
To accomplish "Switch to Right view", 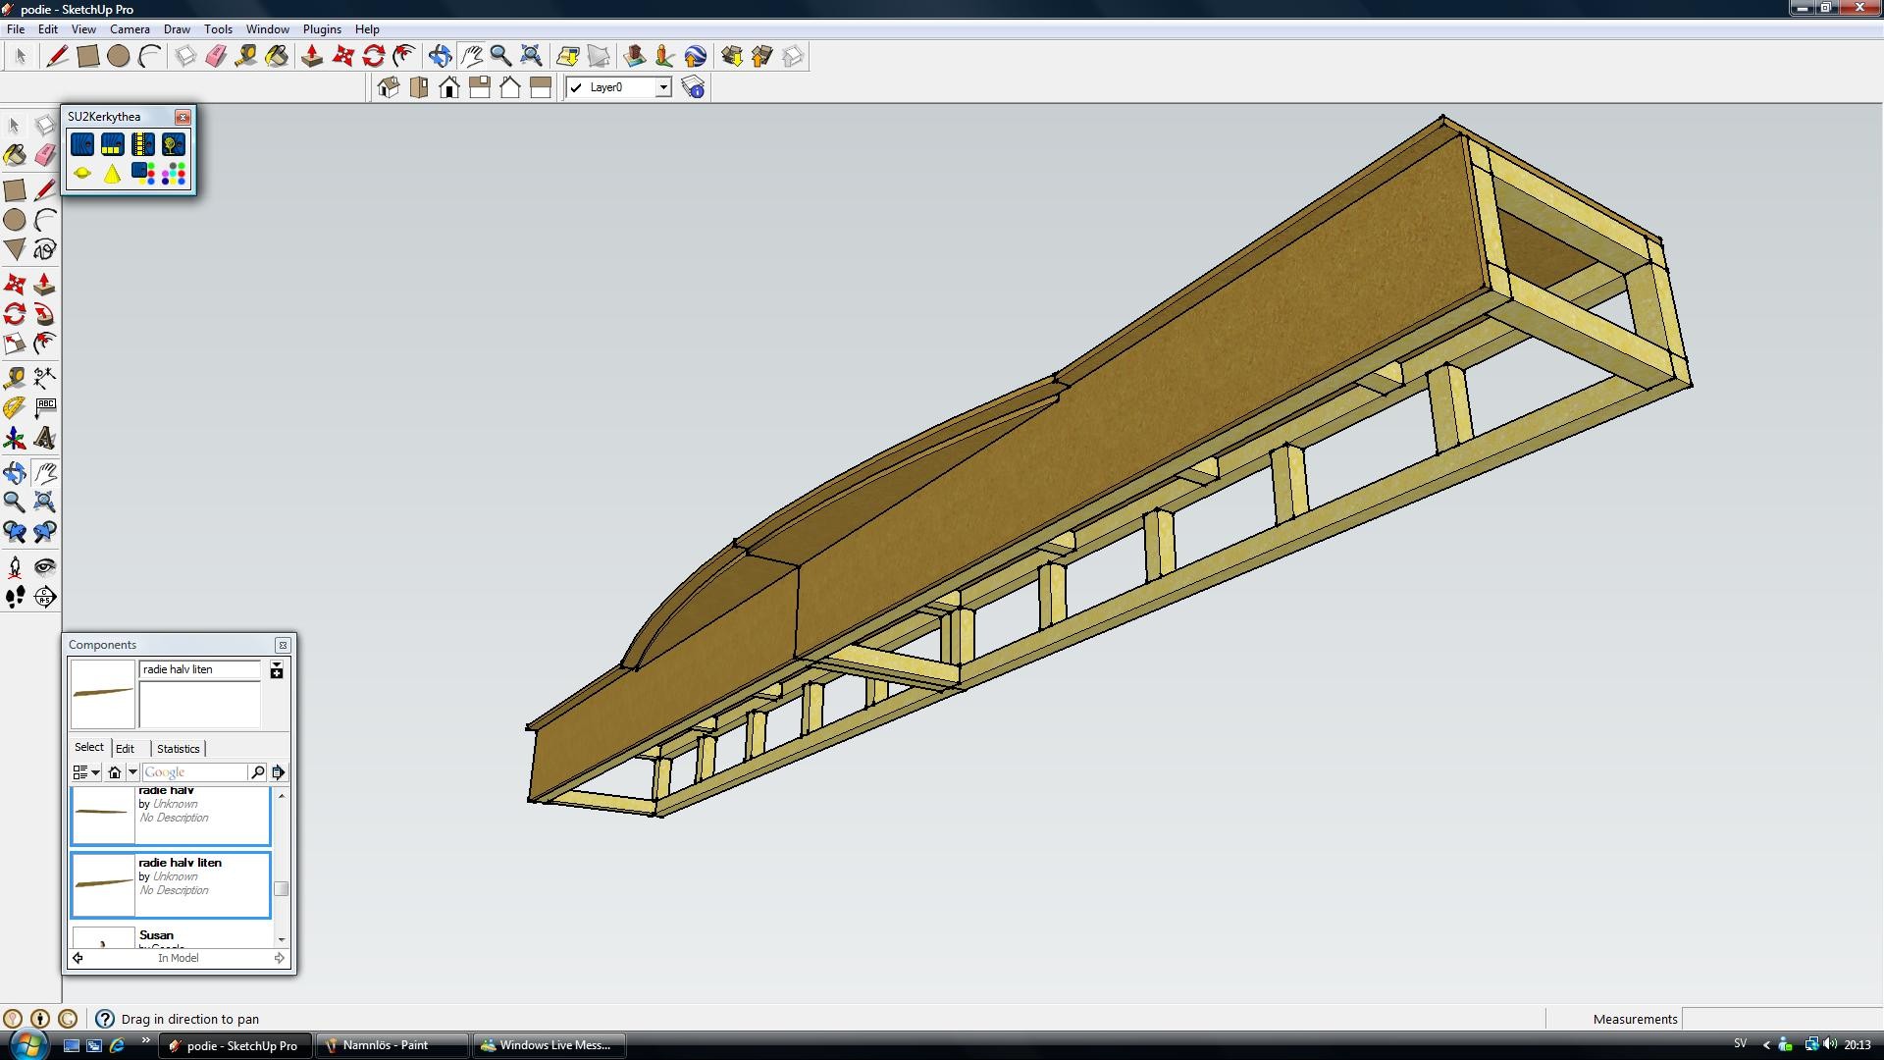I will pos(480,87).
